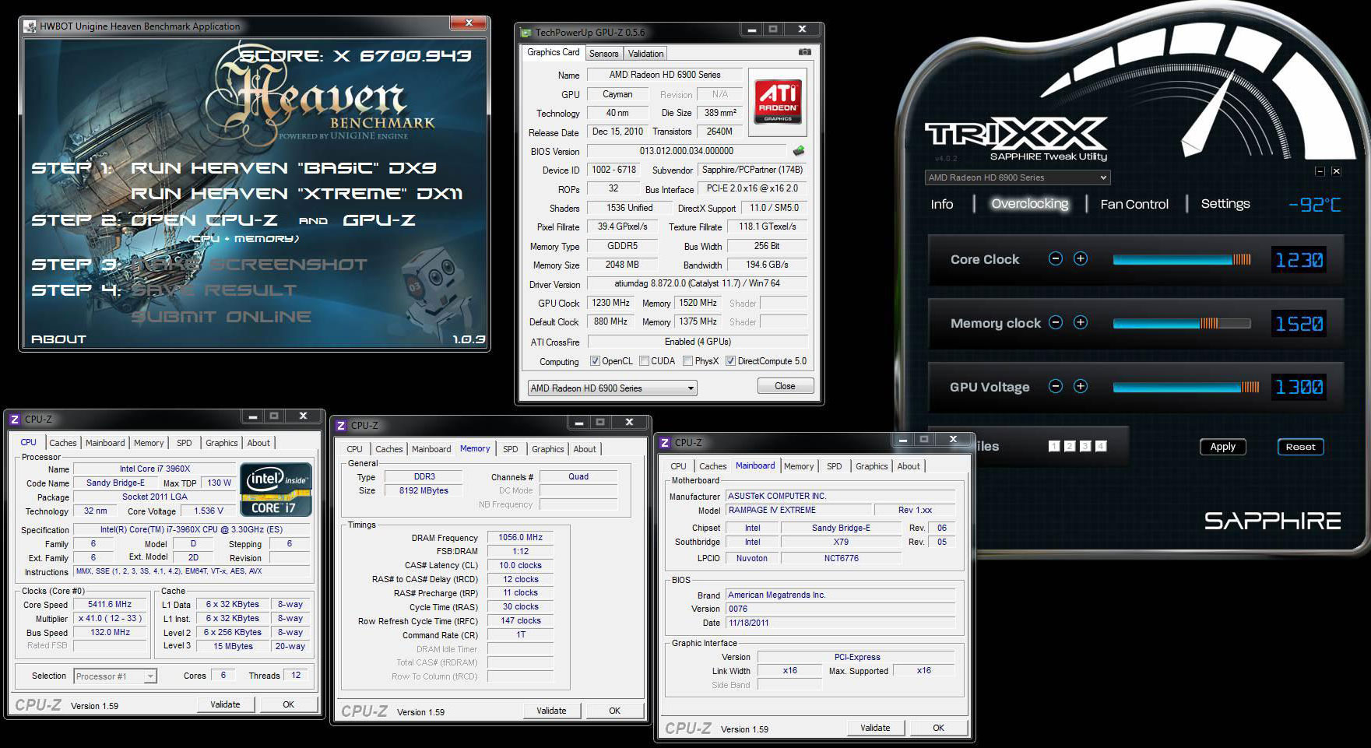Click SUBMIT ONLINE in the Heaven window

[x=221, y=317]
